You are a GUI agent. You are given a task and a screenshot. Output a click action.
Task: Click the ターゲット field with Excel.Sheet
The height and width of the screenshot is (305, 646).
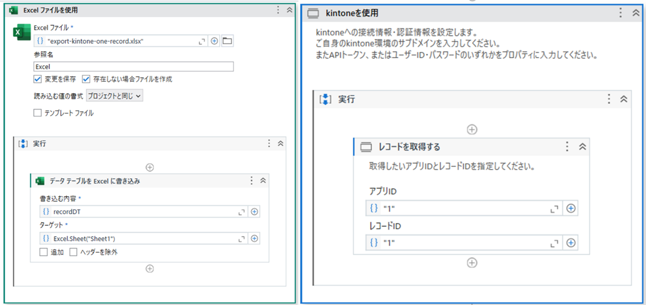(144, 239)
